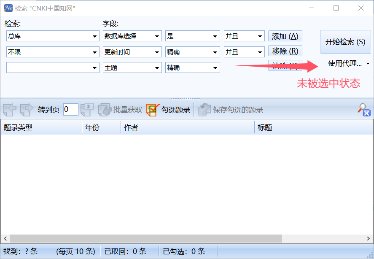Open the 是 match dropdown
The width and height of the screenshot is (374, 259).
click(215, 36)
